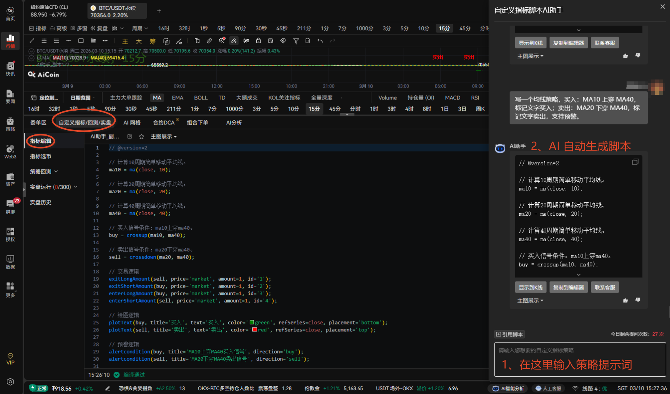Click the trash delete drawings icon
670x394 pixels.
[307, 41]
